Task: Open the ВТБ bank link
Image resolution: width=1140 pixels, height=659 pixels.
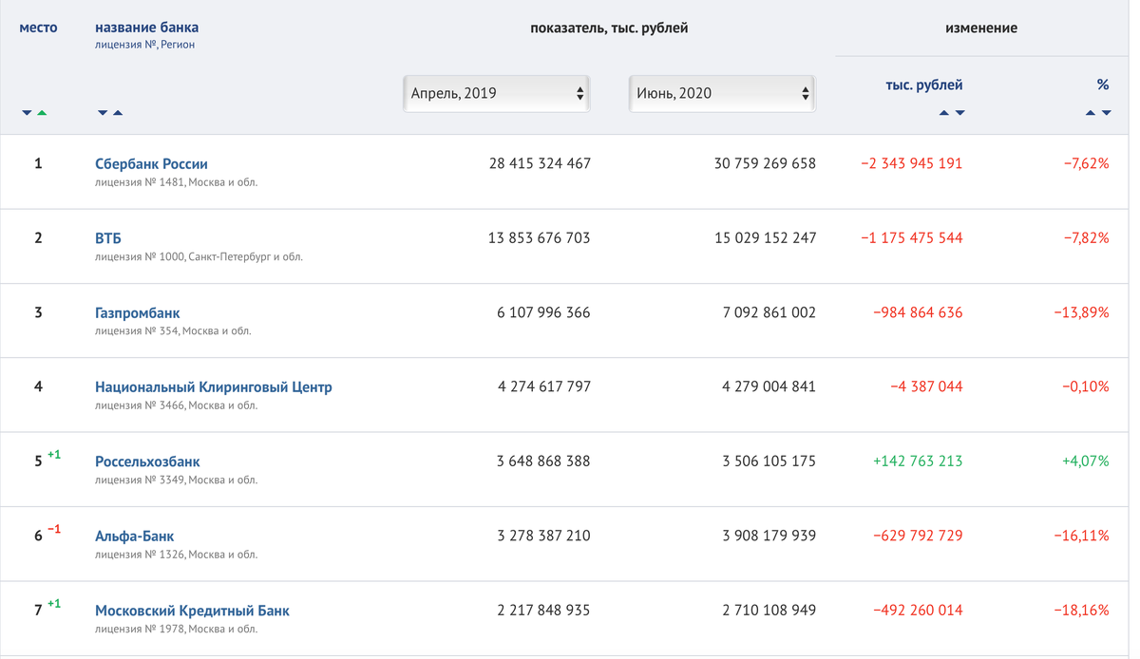Action: click(108, 237)
